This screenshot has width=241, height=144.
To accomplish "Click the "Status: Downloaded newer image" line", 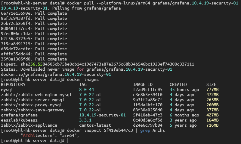I will 86,69.
